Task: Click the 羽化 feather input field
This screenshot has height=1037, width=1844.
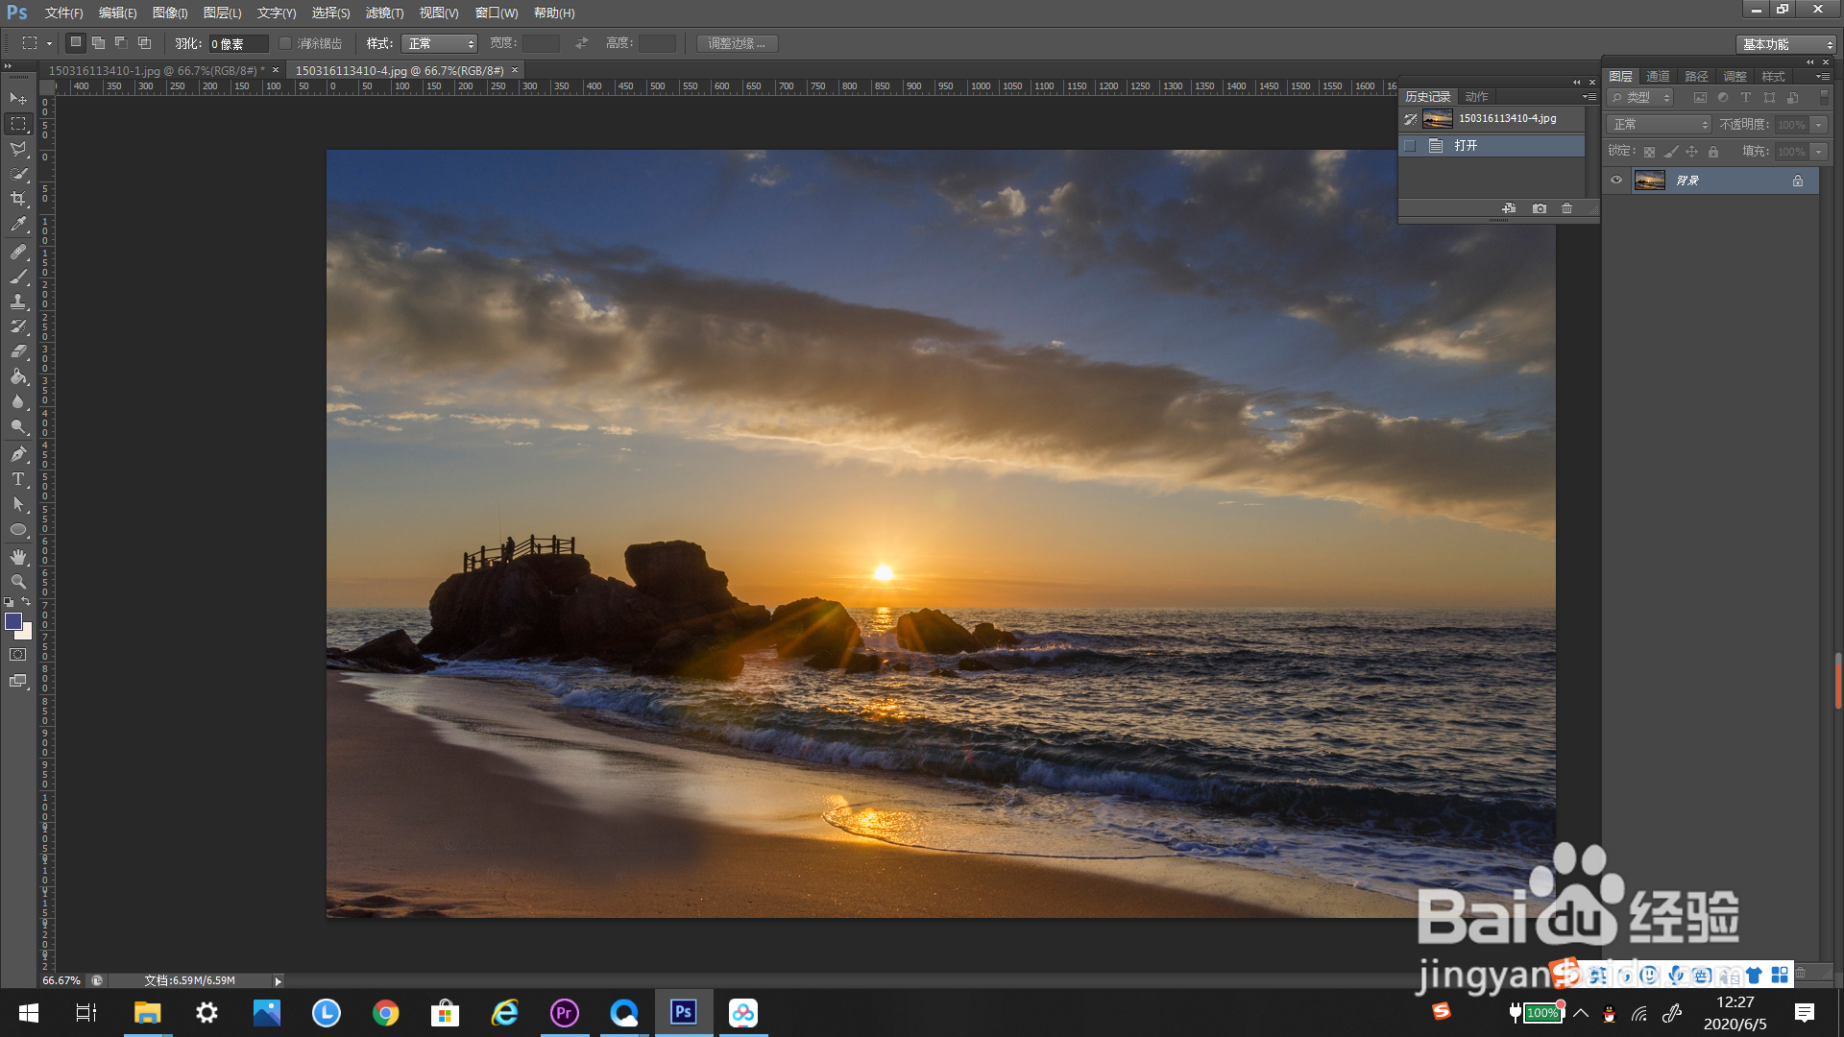Action: [237, 43]
